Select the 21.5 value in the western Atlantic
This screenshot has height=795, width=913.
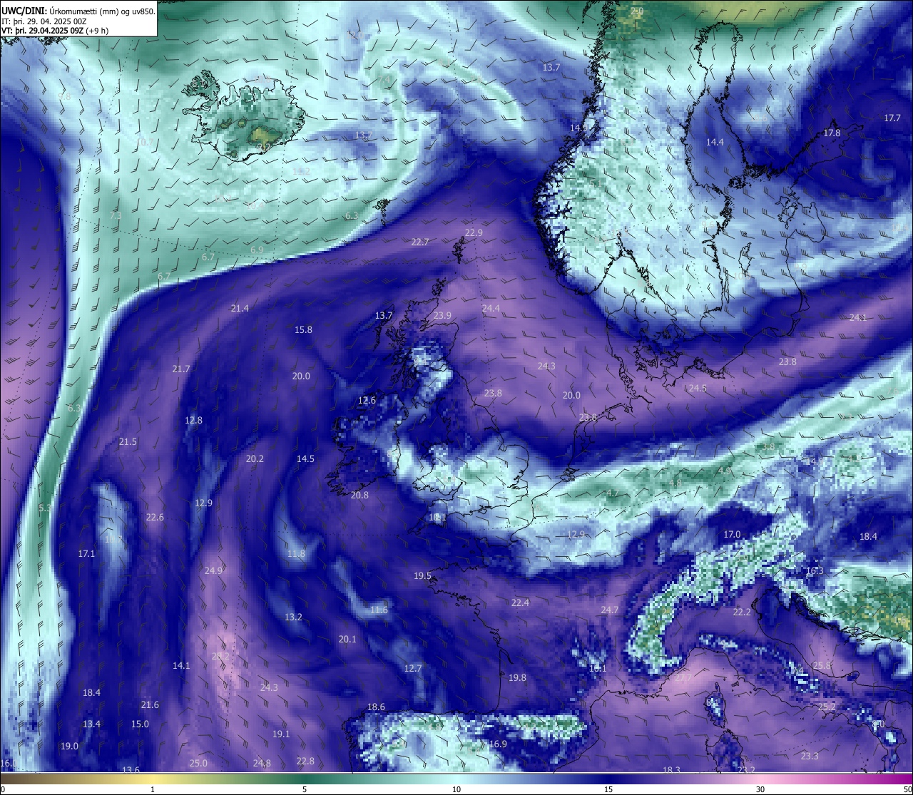click(128, 442)
